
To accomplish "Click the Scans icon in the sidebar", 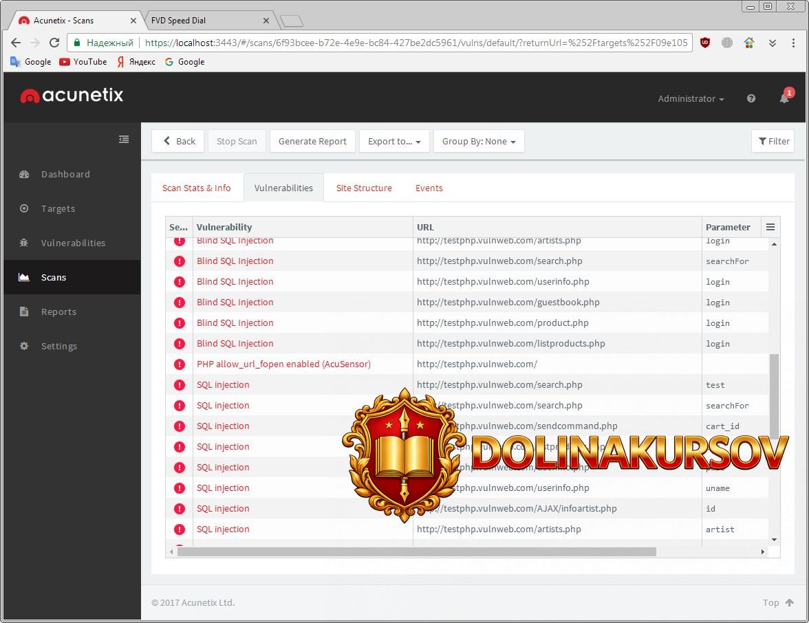I will [x=24, y=277].
